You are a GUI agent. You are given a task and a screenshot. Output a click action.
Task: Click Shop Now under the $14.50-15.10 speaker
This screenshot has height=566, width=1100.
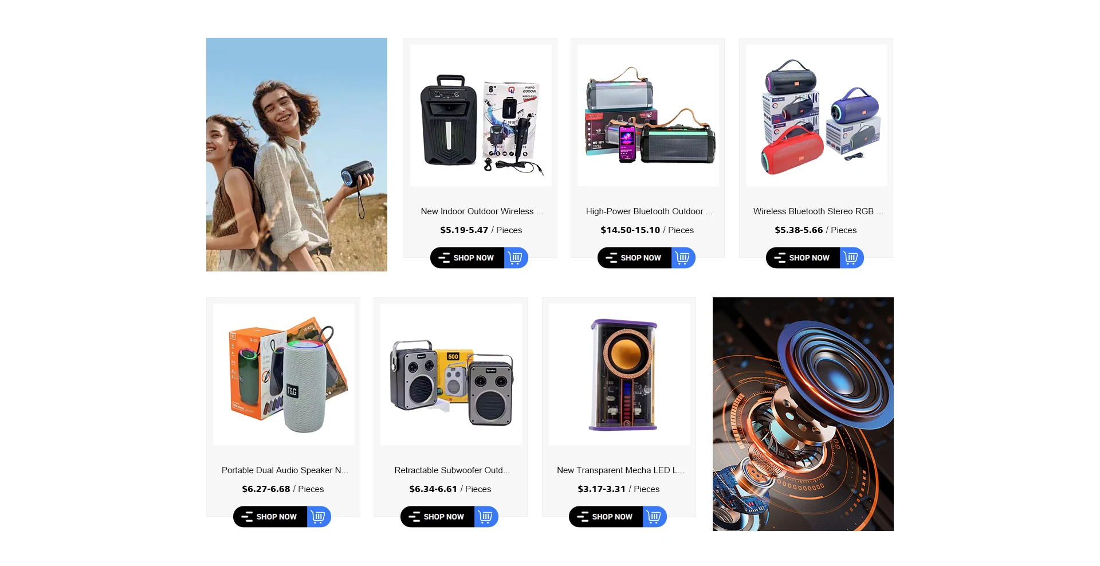[x=635, y=258]
